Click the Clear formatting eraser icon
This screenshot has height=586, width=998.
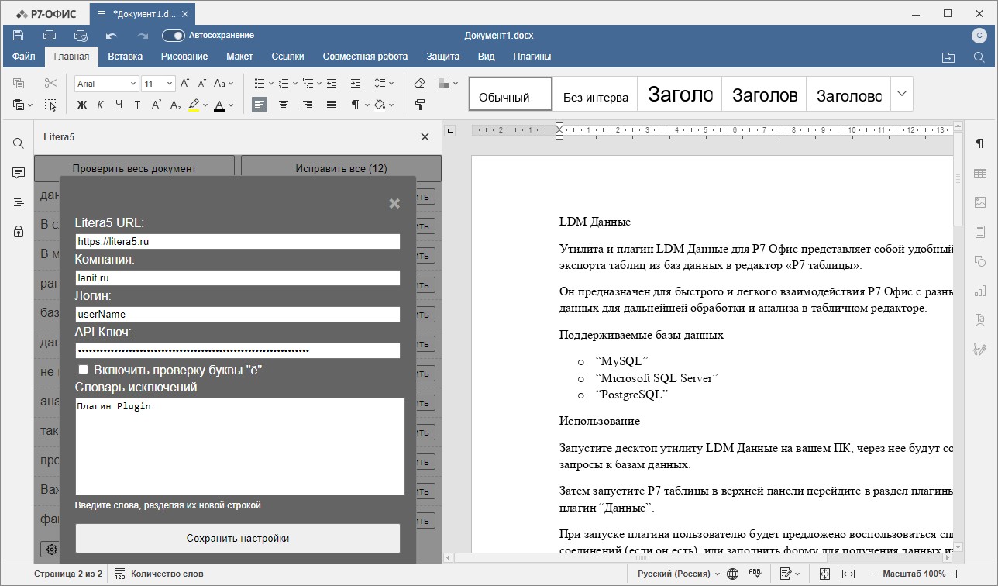(x=419, y=83)
